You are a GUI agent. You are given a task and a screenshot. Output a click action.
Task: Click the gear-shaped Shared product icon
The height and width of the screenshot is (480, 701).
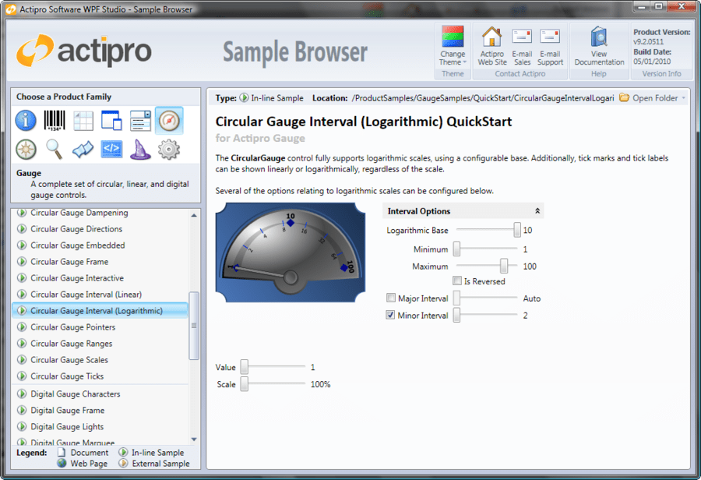point(167,150)
